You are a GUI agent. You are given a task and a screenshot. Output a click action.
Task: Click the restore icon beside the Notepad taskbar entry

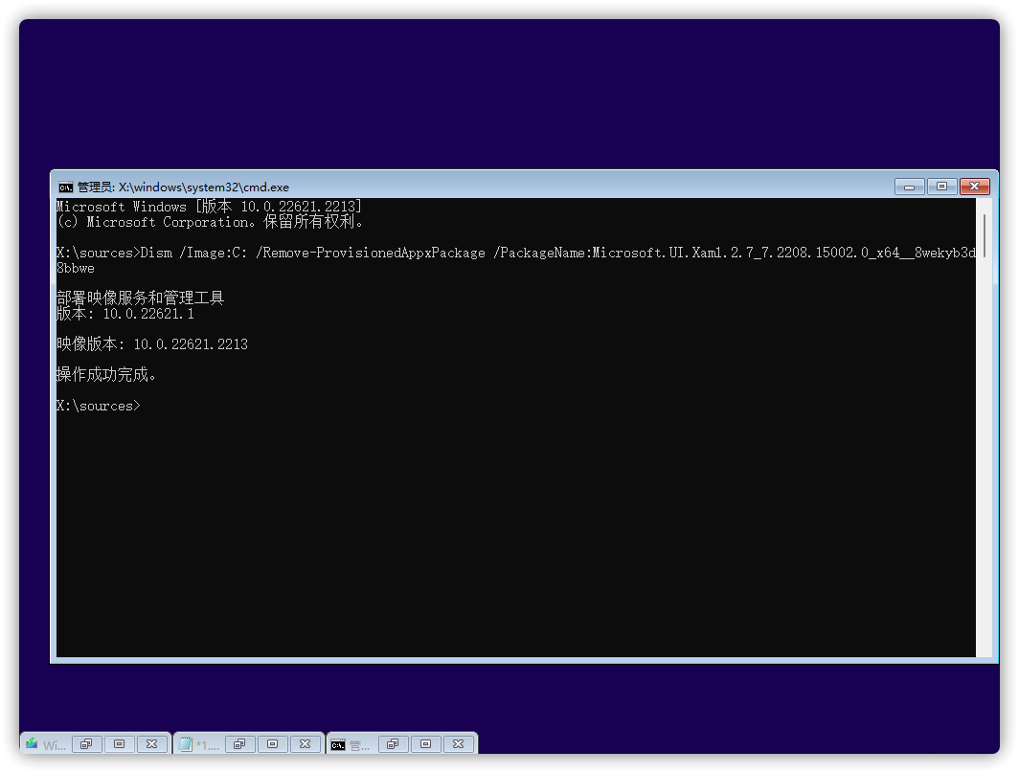[239, 743]
